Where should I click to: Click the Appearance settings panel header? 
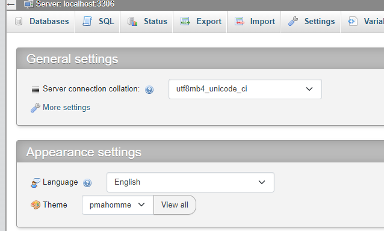200,152
